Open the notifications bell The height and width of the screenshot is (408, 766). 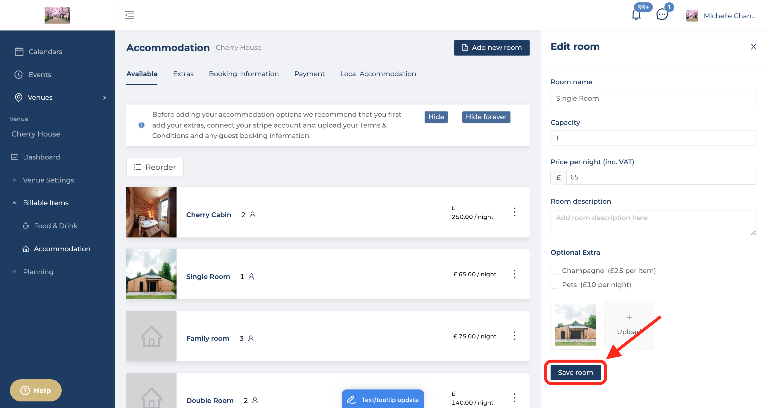[636, 15]
